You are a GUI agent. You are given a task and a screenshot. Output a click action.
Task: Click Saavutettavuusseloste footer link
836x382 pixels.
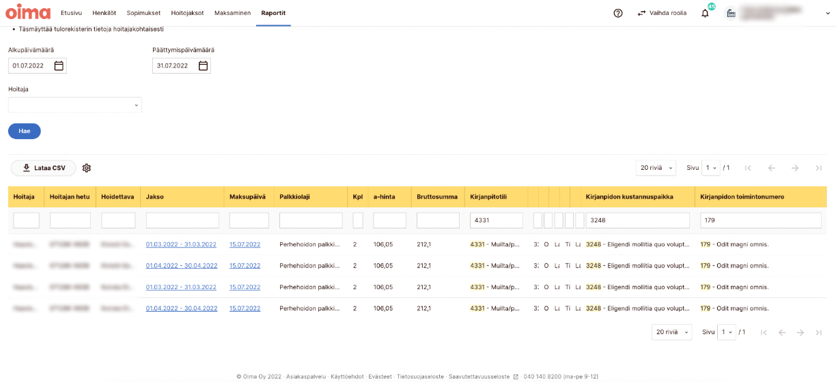pos(484,377)
